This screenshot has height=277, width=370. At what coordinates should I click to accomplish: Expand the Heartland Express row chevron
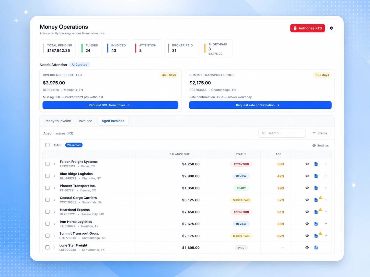54,212
